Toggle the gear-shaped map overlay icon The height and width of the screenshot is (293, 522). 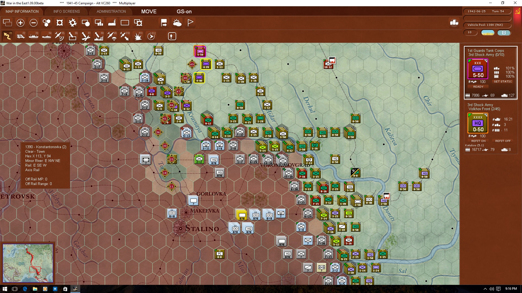click(73, 23)
